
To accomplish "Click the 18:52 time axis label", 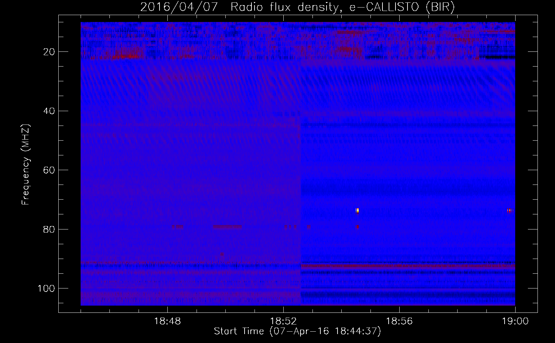I will tap(283, 321).
